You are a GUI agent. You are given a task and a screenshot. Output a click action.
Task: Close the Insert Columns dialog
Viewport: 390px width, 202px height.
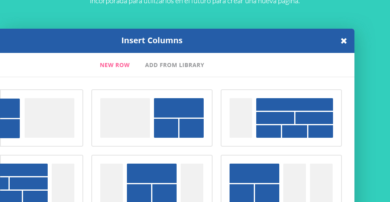click(344, 41)
